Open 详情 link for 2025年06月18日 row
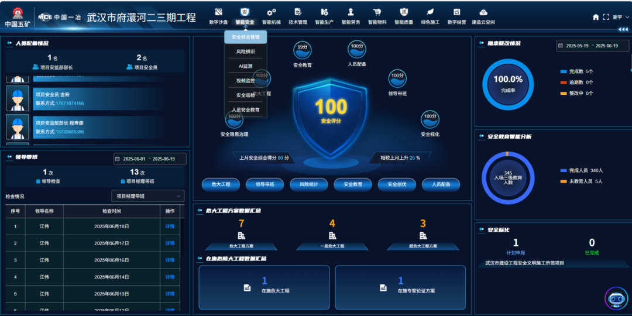The width and height of the screenshot is (632, 316). pos(170,226)
